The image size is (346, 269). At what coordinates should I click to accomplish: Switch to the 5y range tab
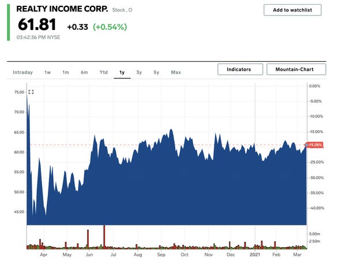pos(156,73)
